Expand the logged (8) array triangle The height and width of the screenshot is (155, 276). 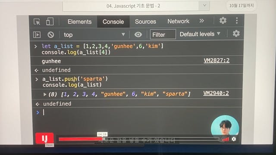pyautogui.click(x=45, y=94)
